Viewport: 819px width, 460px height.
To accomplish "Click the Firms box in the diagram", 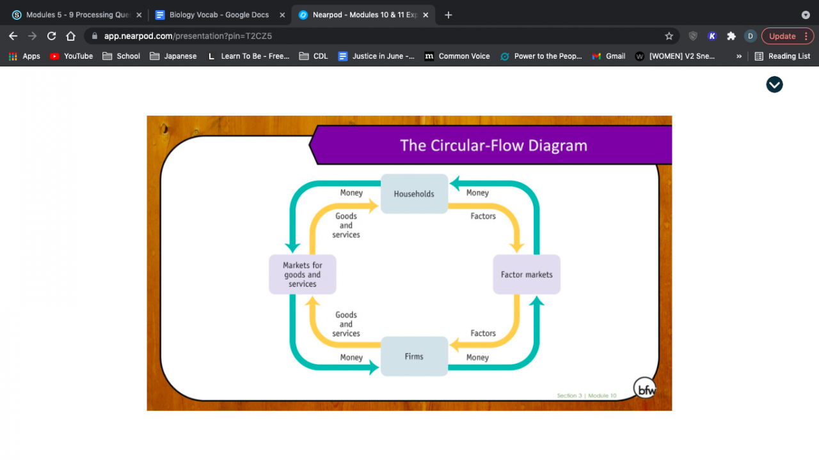I will (414, 356).
